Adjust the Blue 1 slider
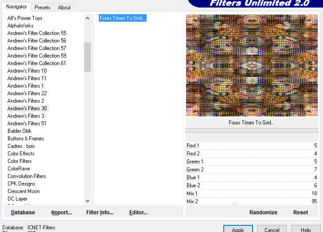This screenshot has height=232, width=323. pos(252,178)
